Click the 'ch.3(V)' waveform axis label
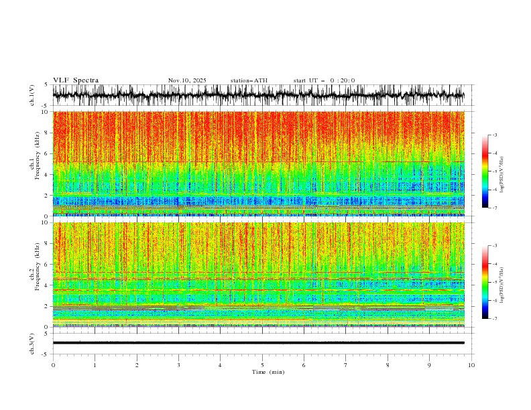This screenshot has height=410, width=531. pos(32,344)
